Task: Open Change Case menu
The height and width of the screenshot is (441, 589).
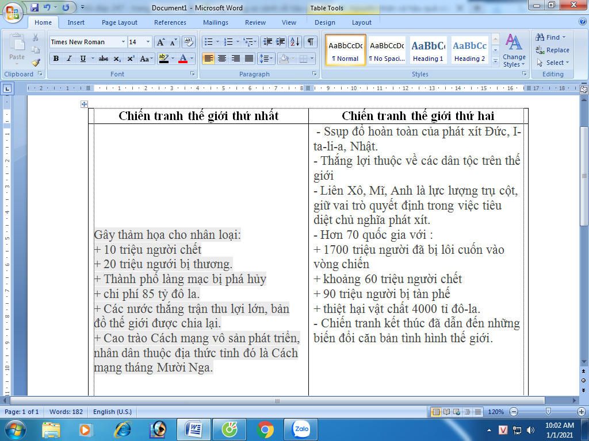Action: [146, 59]
